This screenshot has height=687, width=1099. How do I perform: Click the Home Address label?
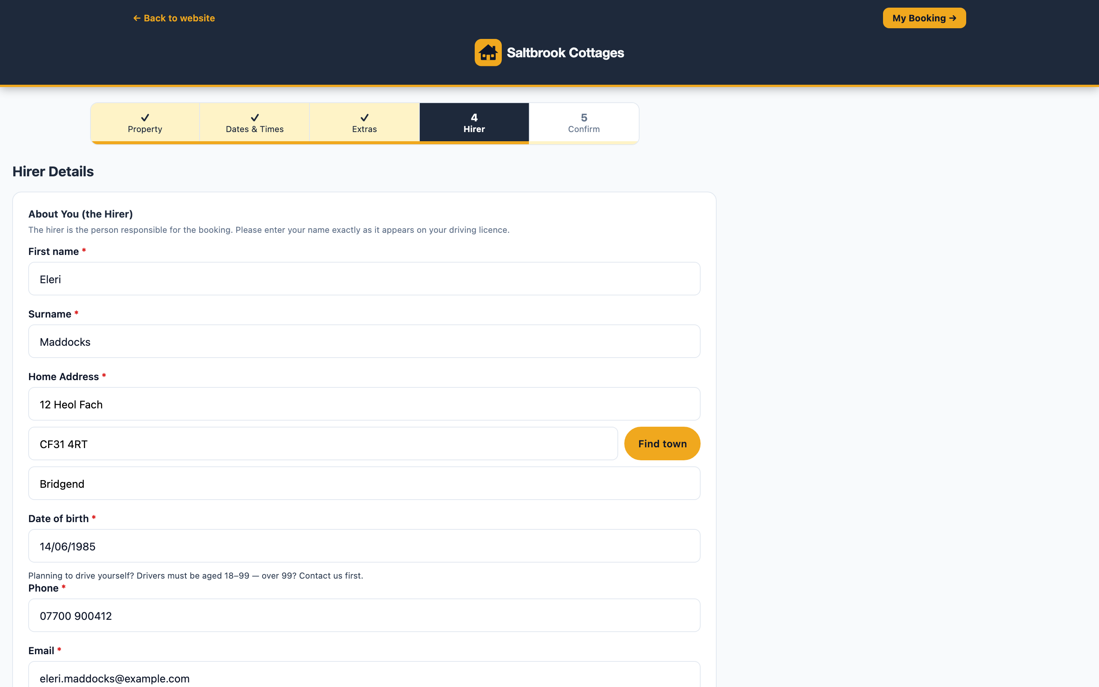coord(67,377)
